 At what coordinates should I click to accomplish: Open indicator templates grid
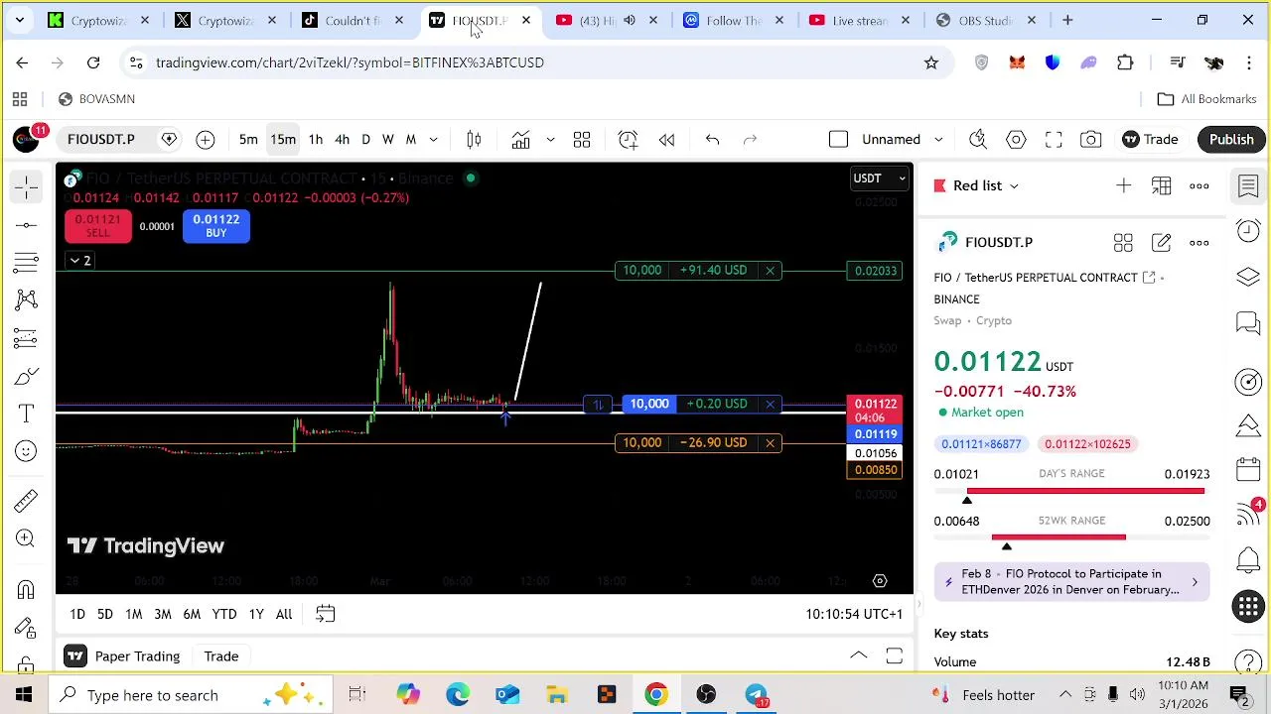[582, 140]
